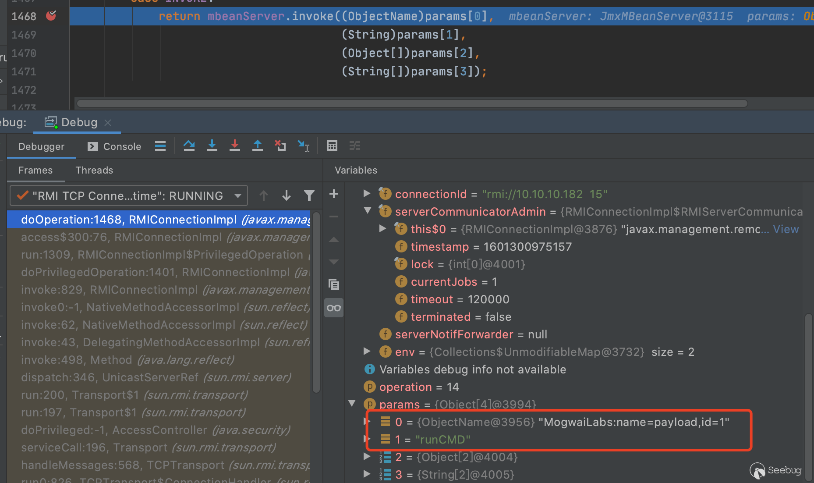Viewport: 814px width, 483px height.
Task: Switch to the Threads tab
Action: click(x=94, y=170)
